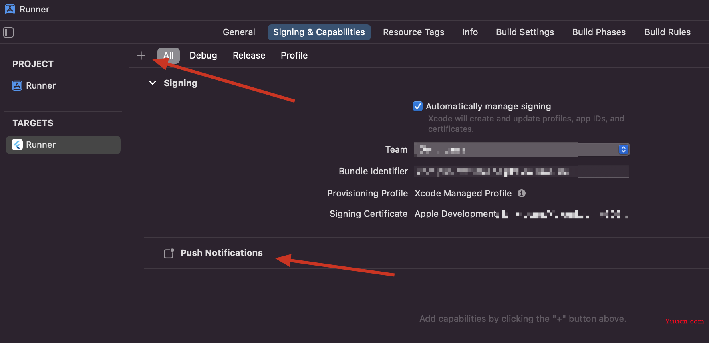The image size is (709, 343).
Task: Select the Release configuration filter
Action: [x=249, y=55]
